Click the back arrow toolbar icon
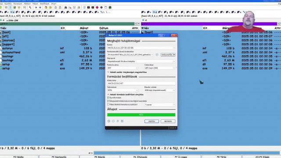Image resolution: width=281 pixels, height=158 pixels. (x=36, y=7)
